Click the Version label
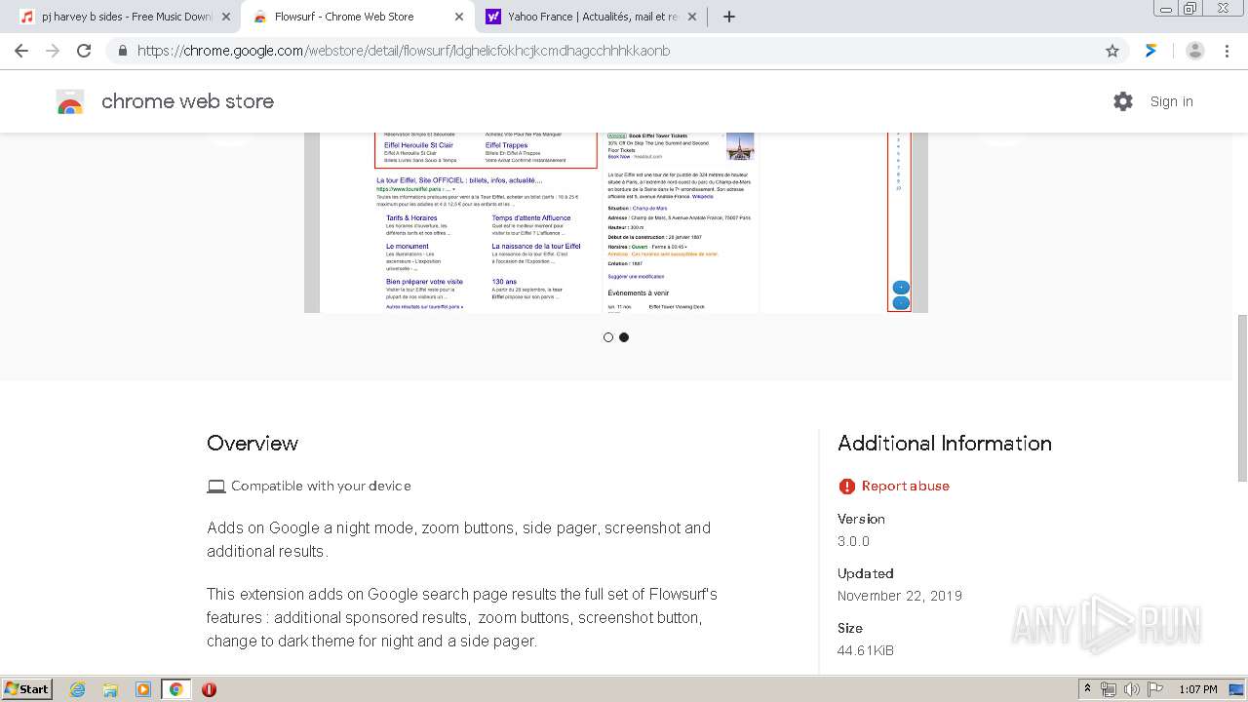 click(x=861, y=519)
